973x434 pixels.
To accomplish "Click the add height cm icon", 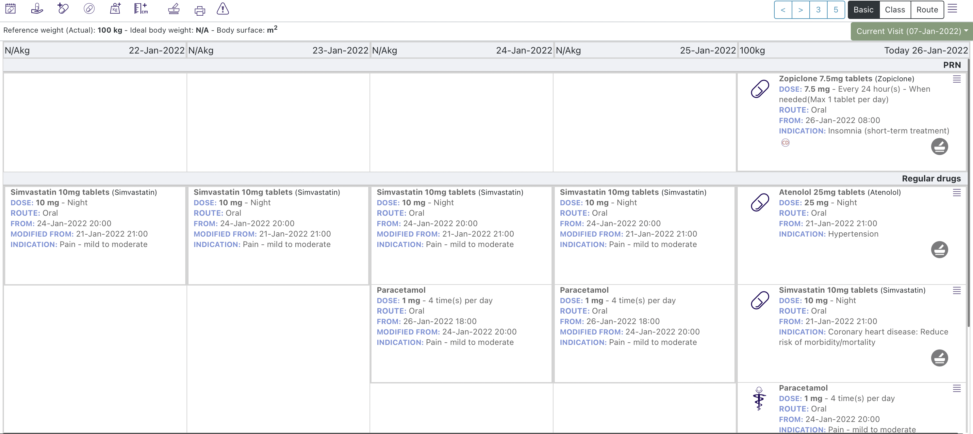I will [141, 9].
